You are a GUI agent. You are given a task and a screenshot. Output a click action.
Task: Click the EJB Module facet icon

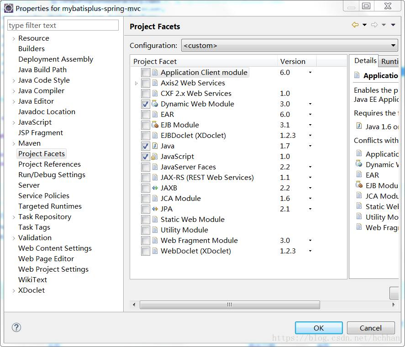tap(155, 125)
